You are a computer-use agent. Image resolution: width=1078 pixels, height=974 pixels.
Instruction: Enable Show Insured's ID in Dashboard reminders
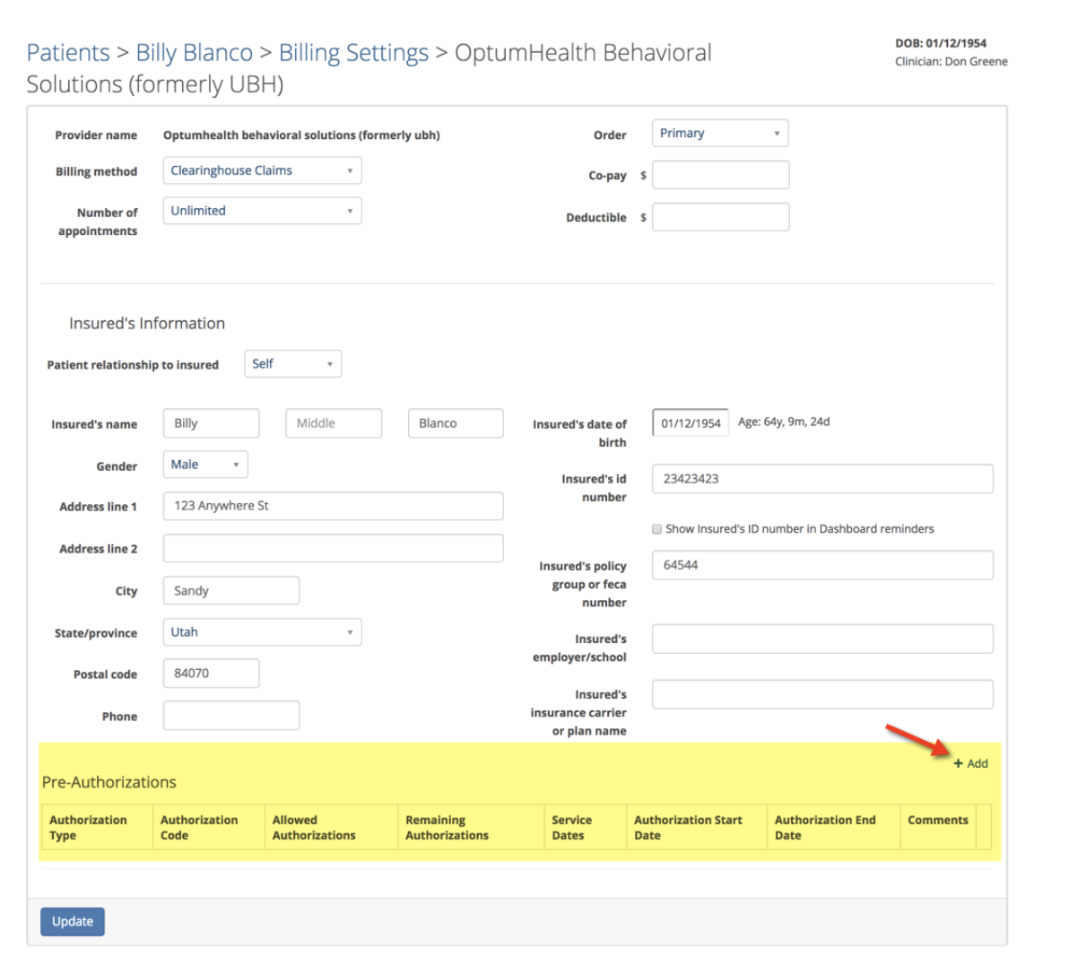pos(657,529)
